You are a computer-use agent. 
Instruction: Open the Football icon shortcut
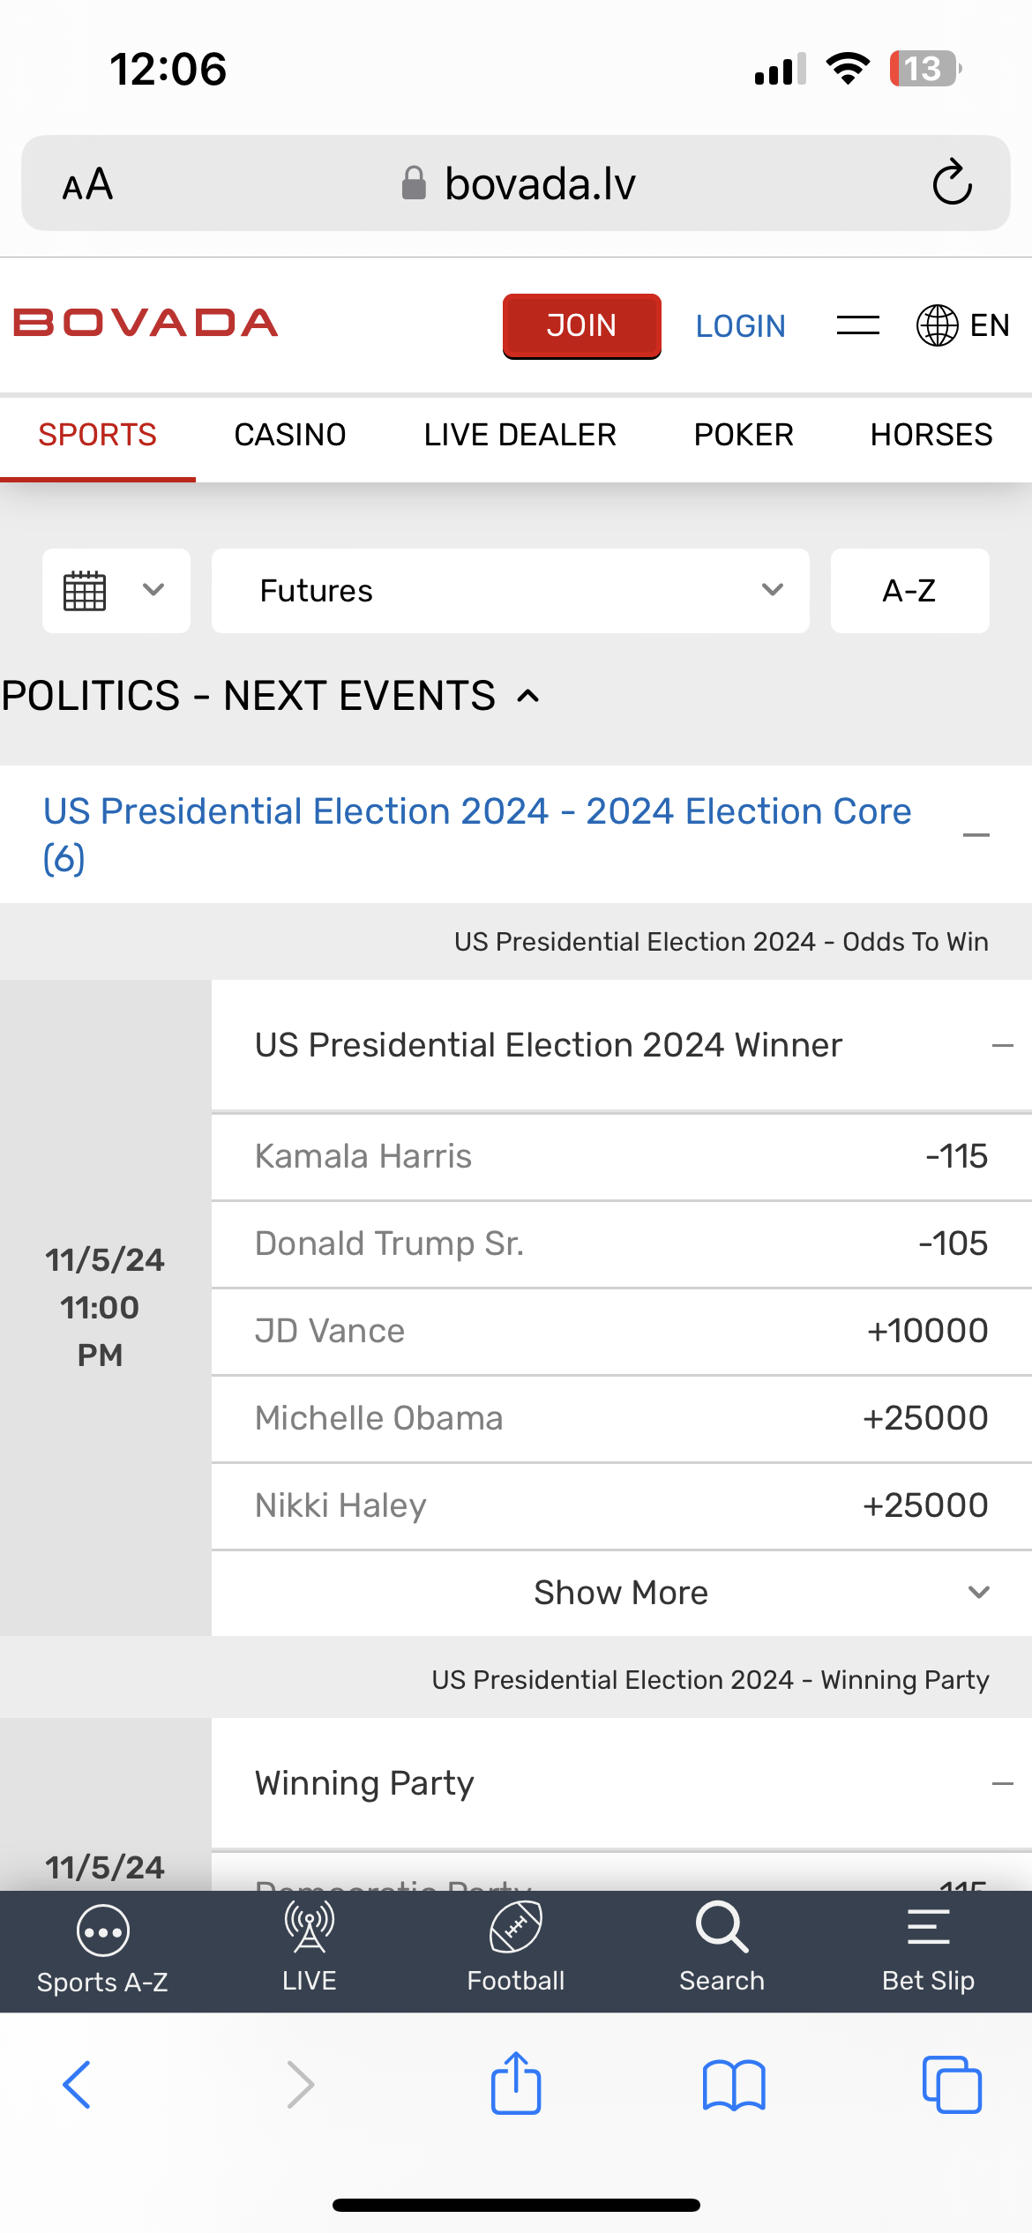[516, 1927]
